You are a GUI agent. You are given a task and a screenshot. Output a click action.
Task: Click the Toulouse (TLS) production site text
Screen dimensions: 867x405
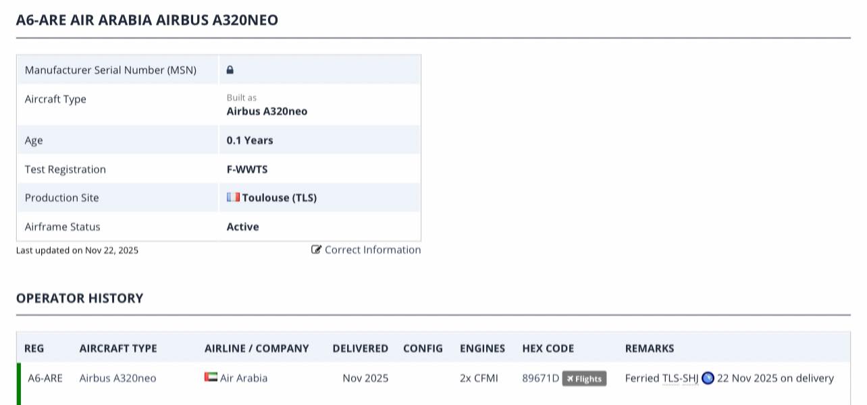pos(279,198)
